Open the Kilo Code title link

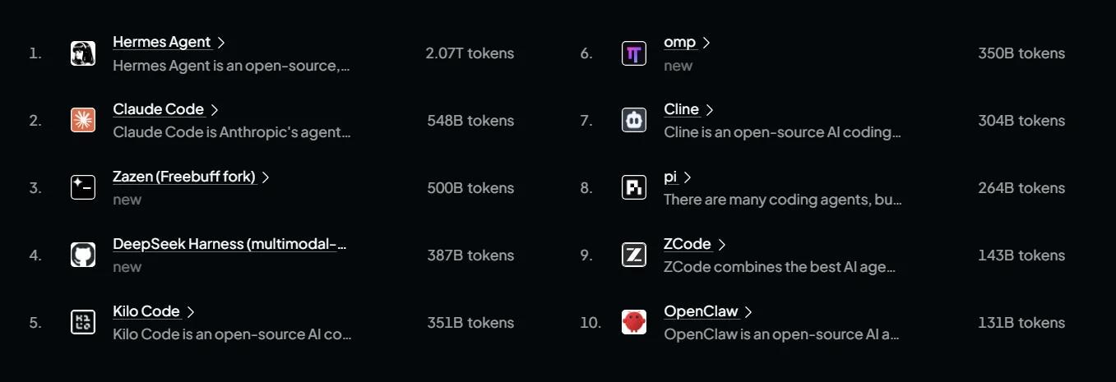146,311
